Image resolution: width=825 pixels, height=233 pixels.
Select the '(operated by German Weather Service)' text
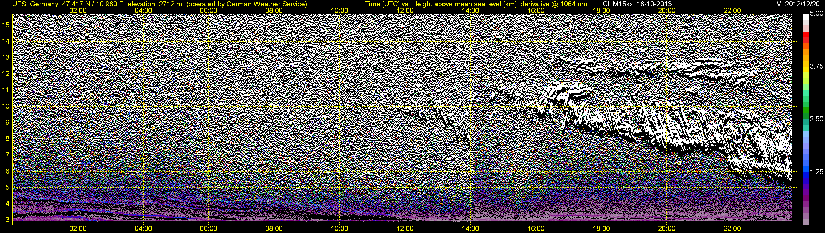click(247, 4)
